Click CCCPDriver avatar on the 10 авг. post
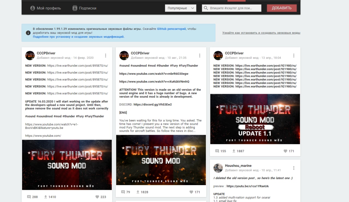349x202 pixels. coord(124,55)
